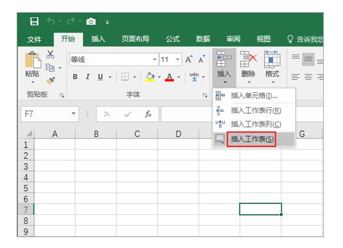The height and width of the screenshot is (248, 343).
Task: Switch to the 公式 tab
Action: pyautogui.click(x=173, y=39)
